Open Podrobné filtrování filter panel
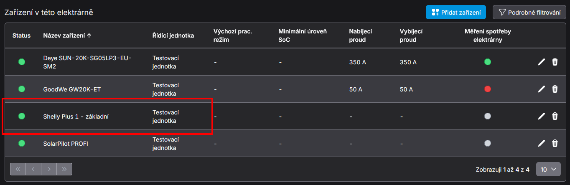Screen dimensions: 570x185 (x=529, y=13)
